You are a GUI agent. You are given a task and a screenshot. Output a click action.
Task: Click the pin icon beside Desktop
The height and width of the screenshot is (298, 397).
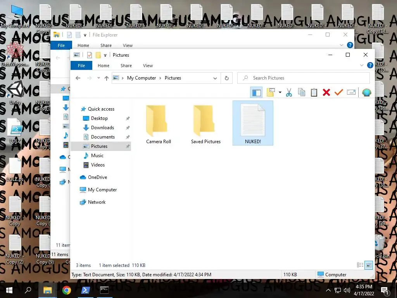[128, 118]
